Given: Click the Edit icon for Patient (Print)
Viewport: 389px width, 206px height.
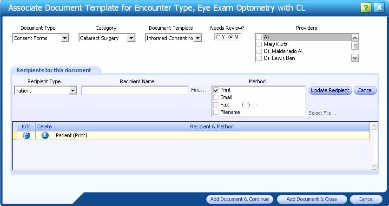Looking at the screenshot, I should [x=26, y=135].
